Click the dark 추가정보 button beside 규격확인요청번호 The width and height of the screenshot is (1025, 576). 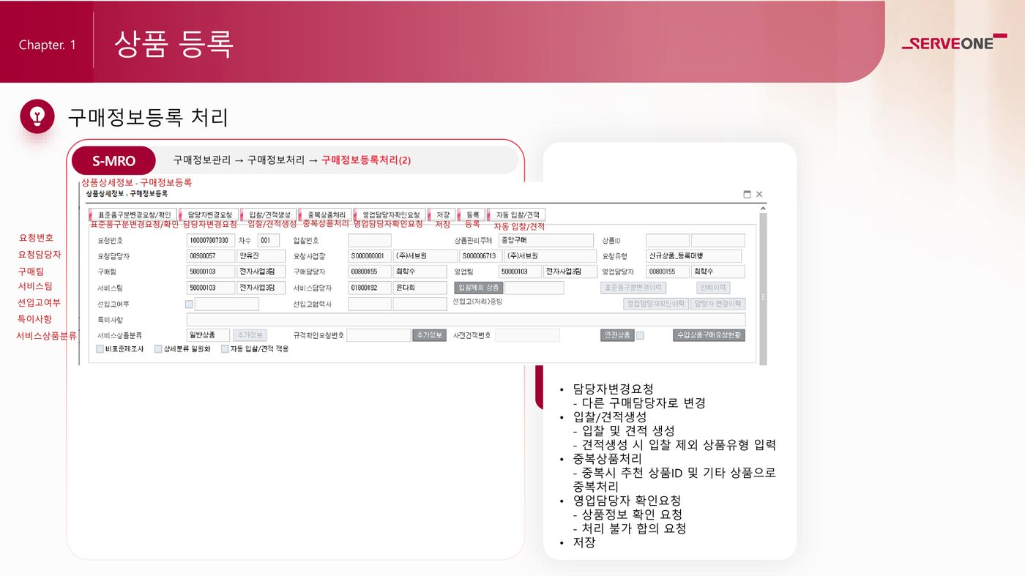(x=429, y=335)
